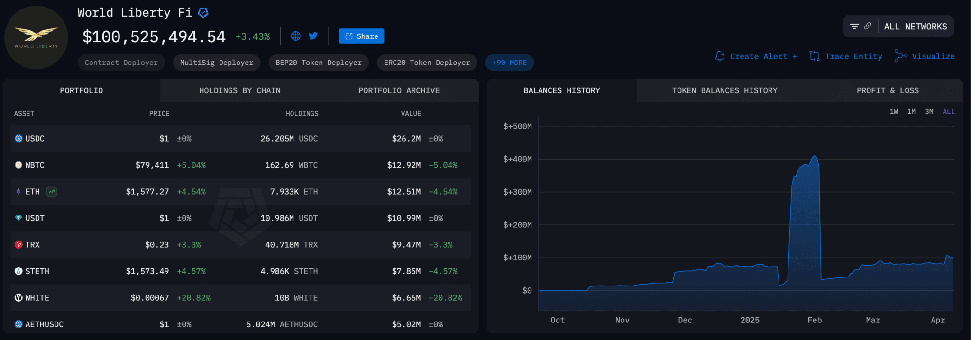This screenshot has height=340, width=971.
Task: Open the Twitter bird icon link
Action: pos(313,36)
